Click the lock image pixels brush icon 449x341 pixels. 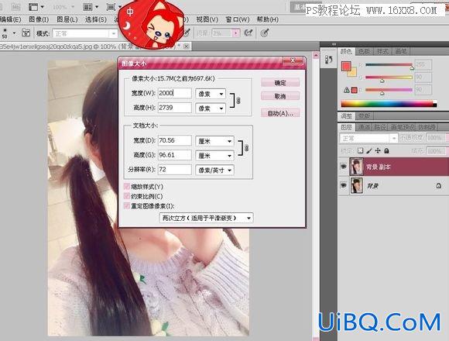coord(369,150)
